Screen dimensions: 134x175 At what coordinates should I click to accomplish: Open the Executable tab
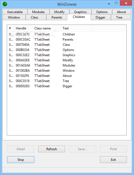pyautogui.click(x=15, y=12)
